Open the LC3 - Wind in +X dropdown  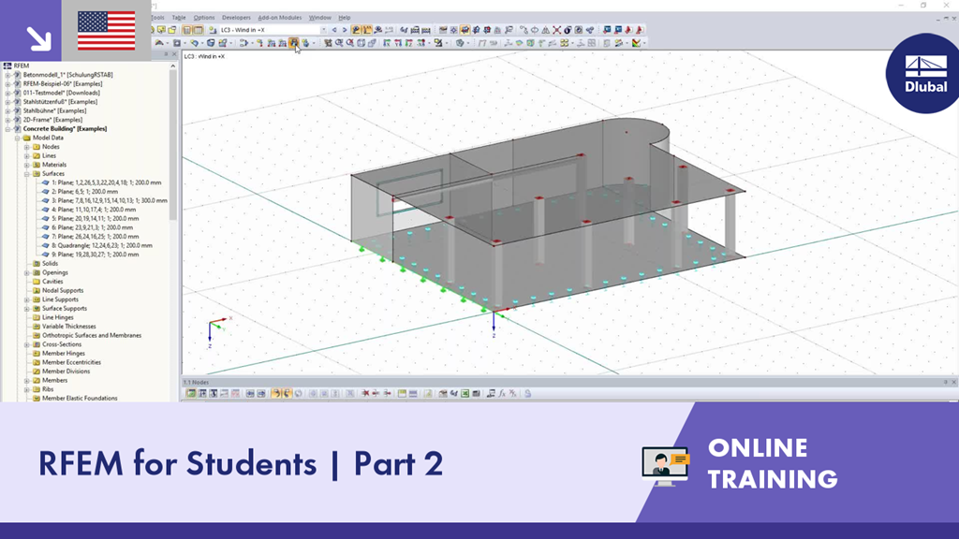[x=323, y=30]
